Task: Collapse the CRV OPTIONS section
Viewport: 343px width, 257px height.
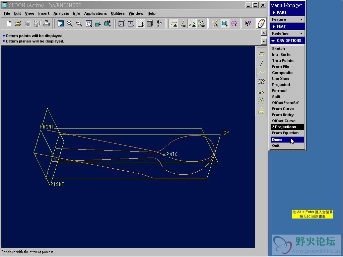Action: [x=287, y=40]
